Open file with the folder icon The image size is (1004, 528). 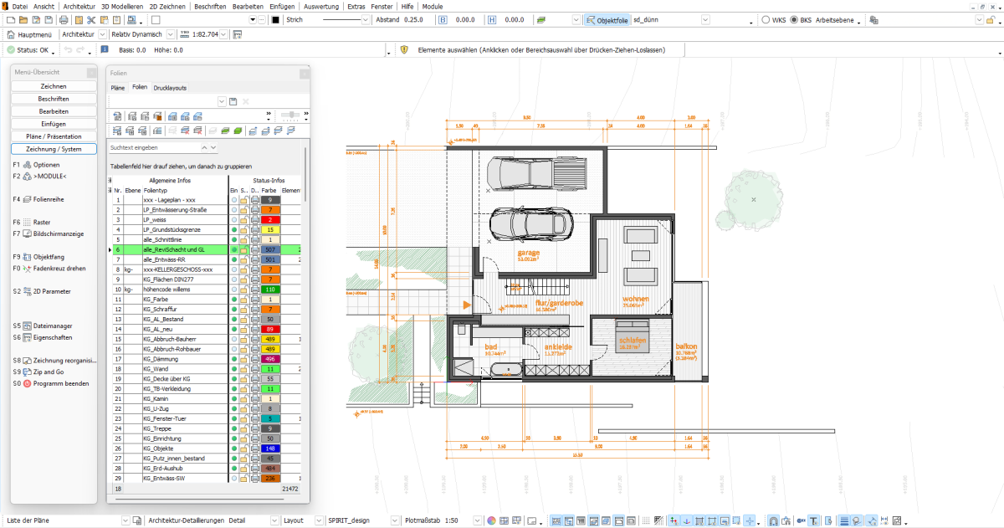(23, 19)
